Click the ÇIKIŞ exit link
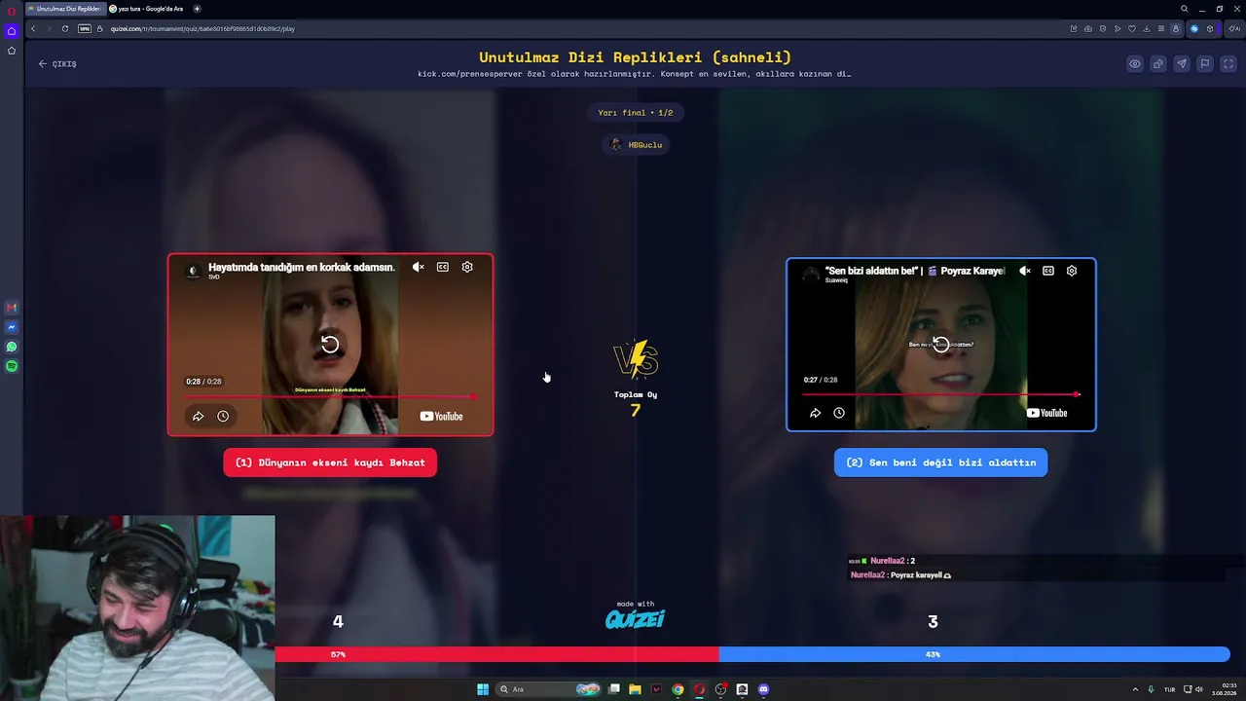Image resolution: width=1246 pixels, height=701 pixels. tap(57, 64)
